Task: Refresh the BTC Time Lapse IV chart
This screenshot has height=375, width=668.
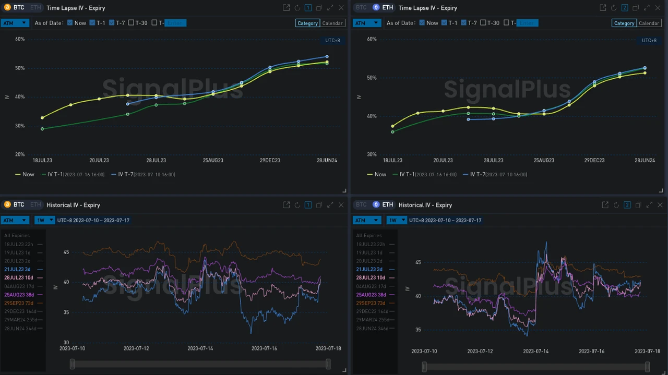Action: (x=297, y=8)
